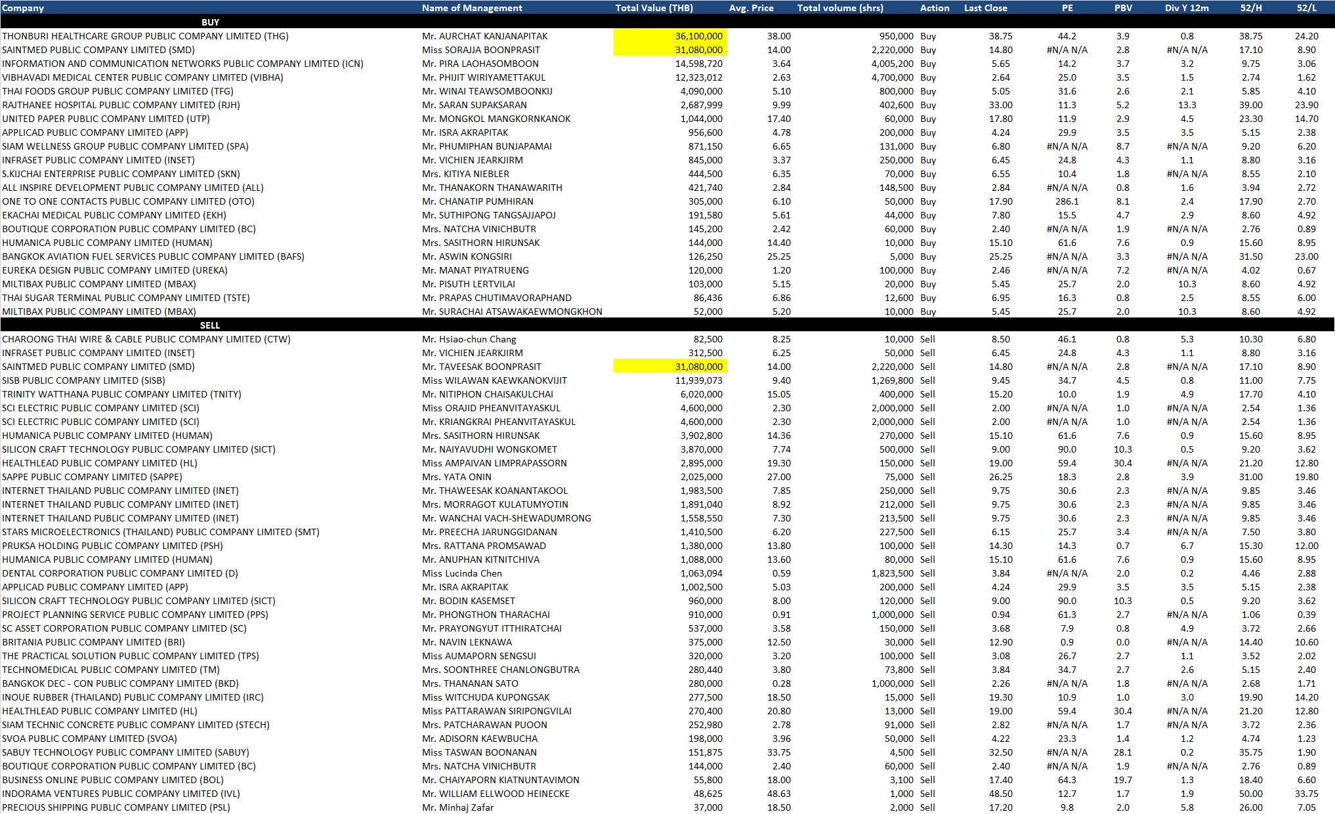Click the 52/L column header
Viewport: 1335px width, 814px height.
1306,8
